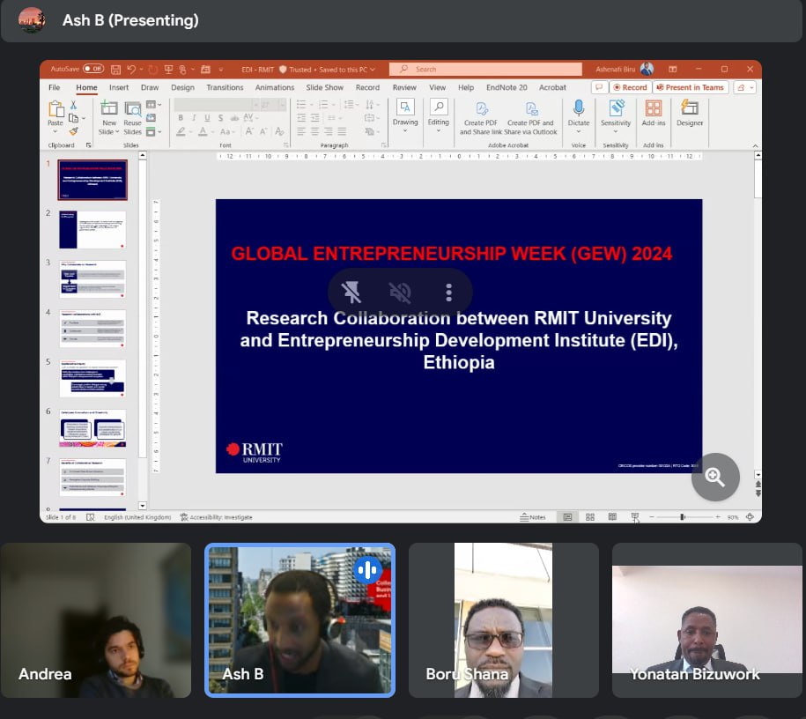The height and width of the screenshot is (719, 806).
Task: Click the unpin presentation icon overlay
Action: coord(351,293)
